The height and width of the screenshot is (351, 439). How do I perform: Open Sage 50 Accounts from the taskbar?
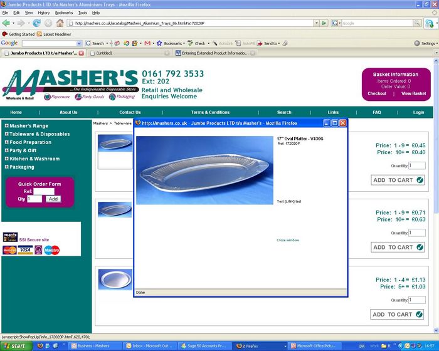(x=204, y=345)
